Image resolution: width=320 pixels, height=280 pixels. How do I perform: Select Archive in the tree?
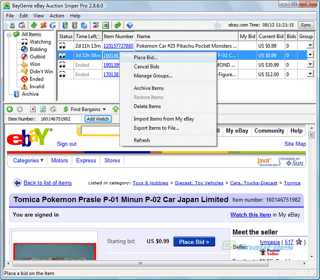(x=30, y=94)
